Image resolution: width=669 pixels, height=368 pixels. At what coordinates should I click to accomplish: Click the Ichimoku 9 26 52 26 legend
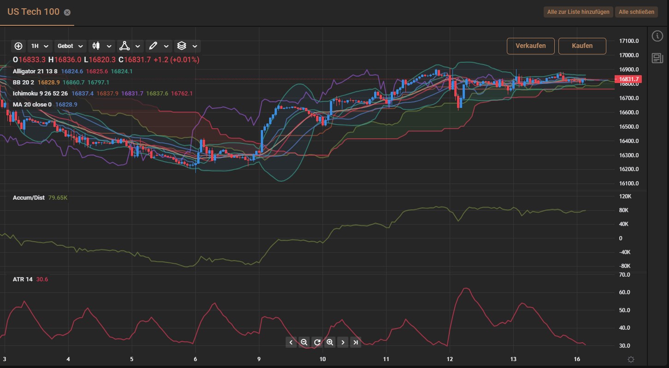(x=40, y=94)
